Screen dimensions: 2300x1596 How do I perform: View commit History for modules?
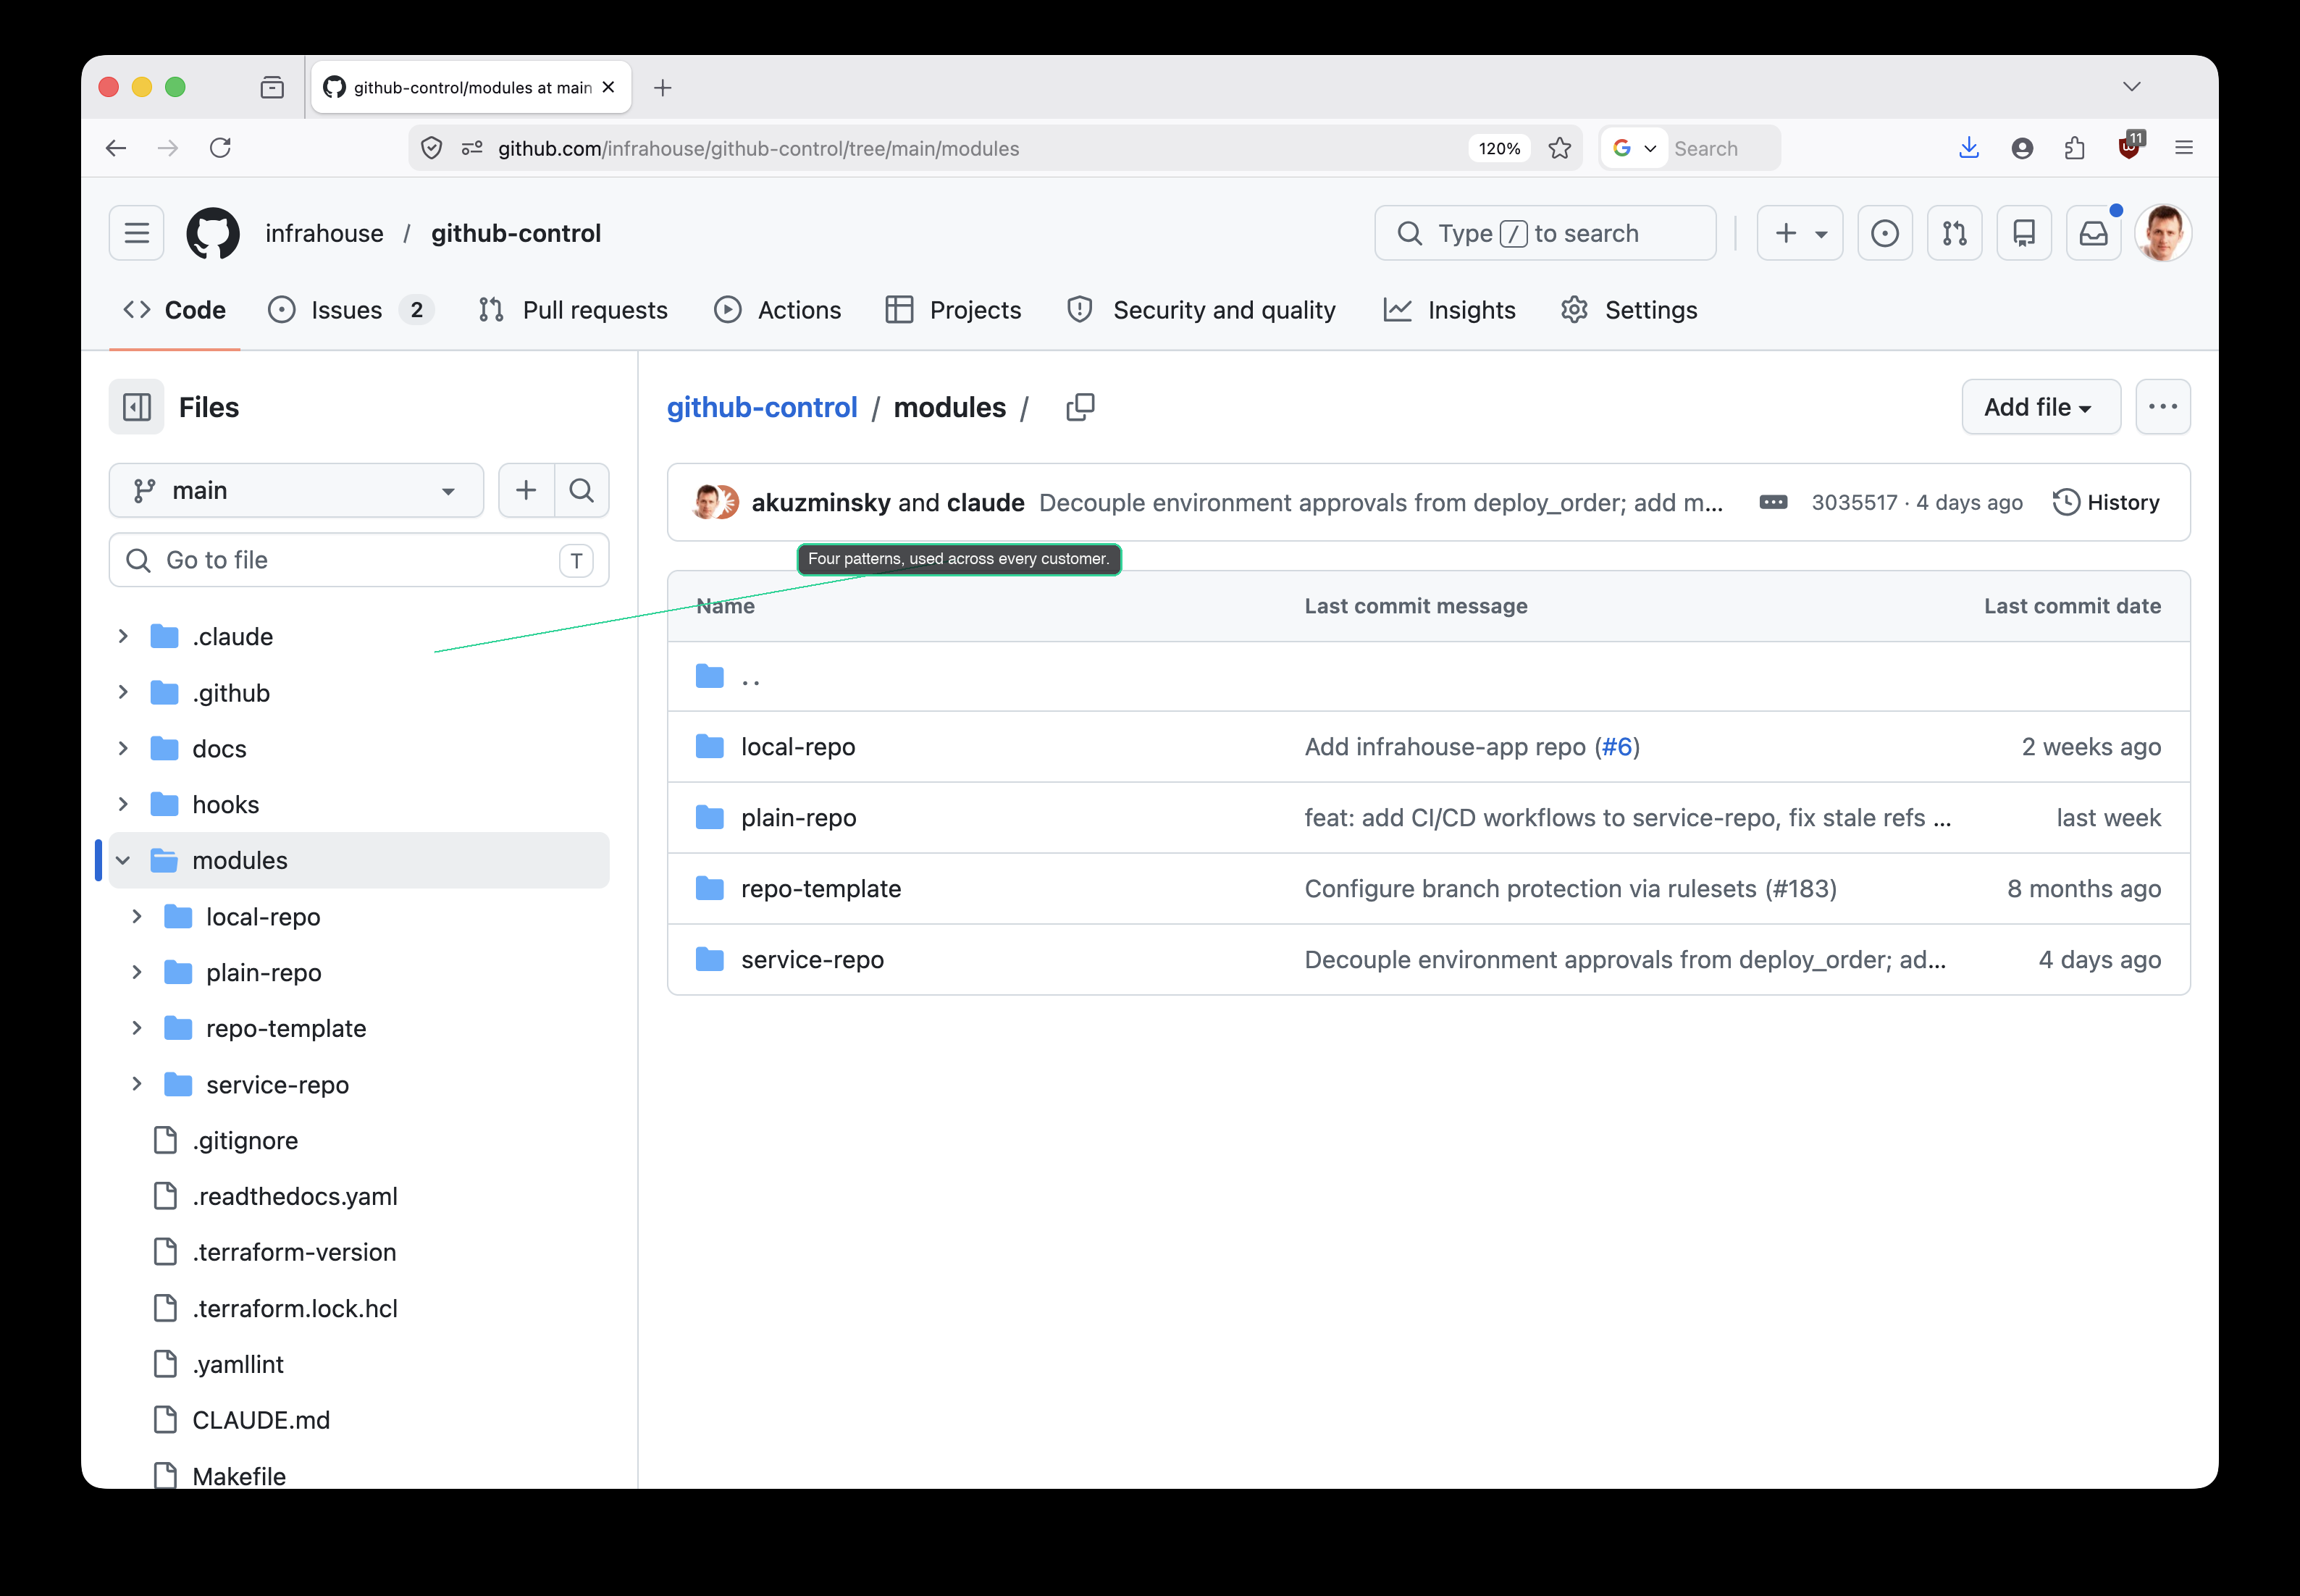click(2106, 502)
